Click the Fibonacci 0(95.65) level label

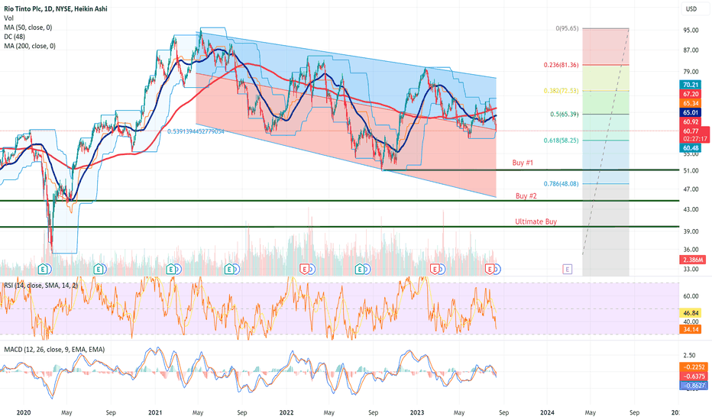567,28
